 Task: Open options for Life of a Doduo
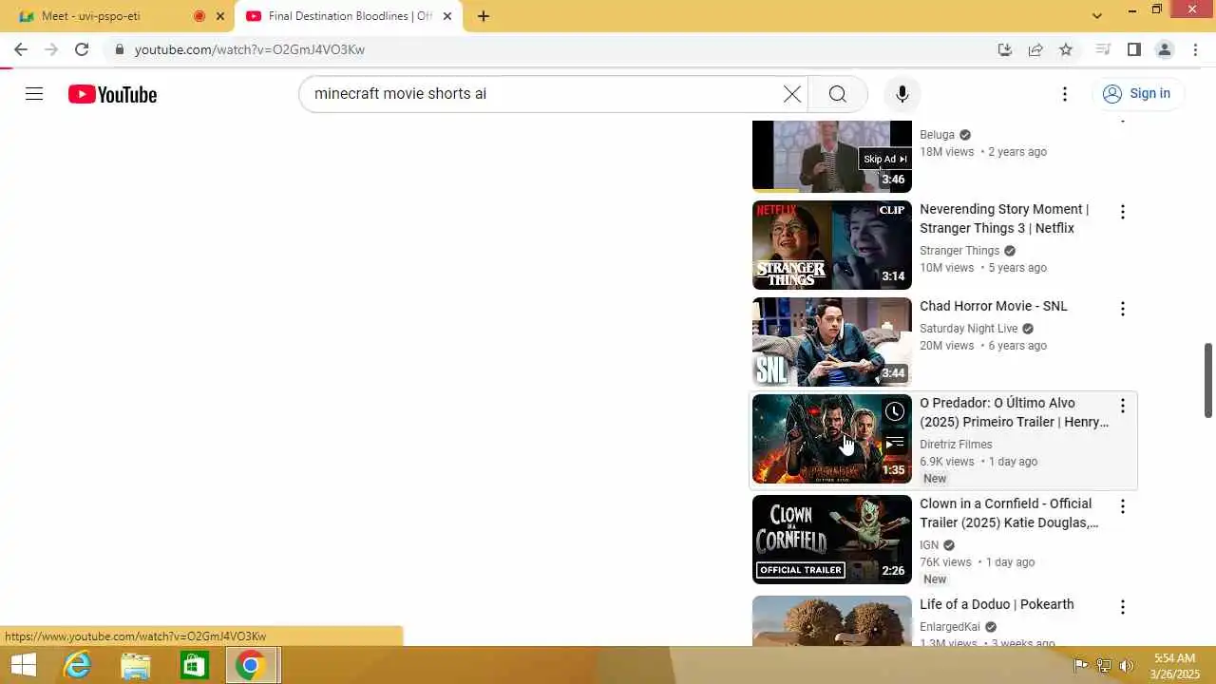click(1122, 607)
